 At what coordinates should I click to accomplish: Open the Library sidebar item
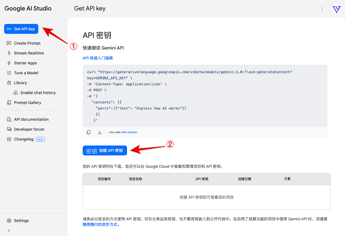click(17, 83)
